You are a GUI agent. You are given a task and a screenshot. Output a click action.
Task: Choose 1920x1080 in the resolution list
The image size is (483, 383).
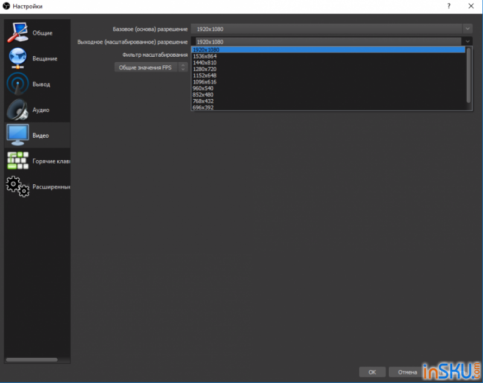coord(328,50)
